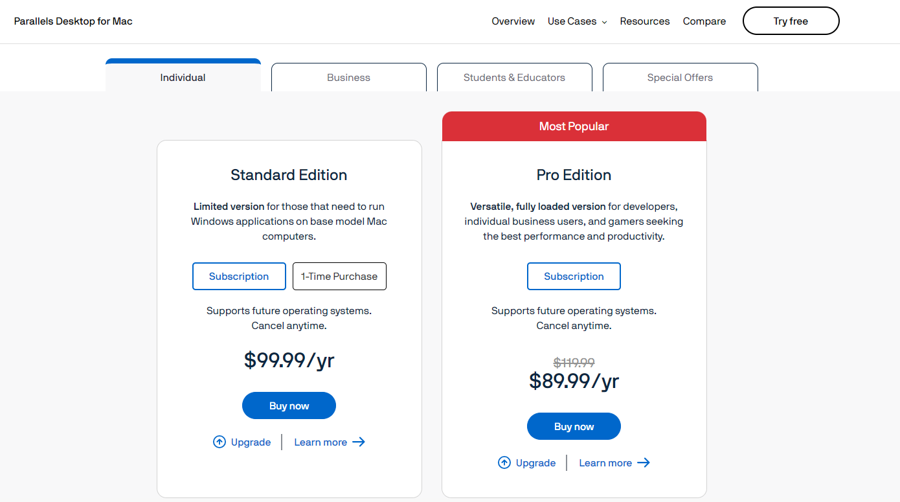This screenshot has width=900, height=502.
Task: Switch to the Business pricing tab
Action: [x=348, y=77]
